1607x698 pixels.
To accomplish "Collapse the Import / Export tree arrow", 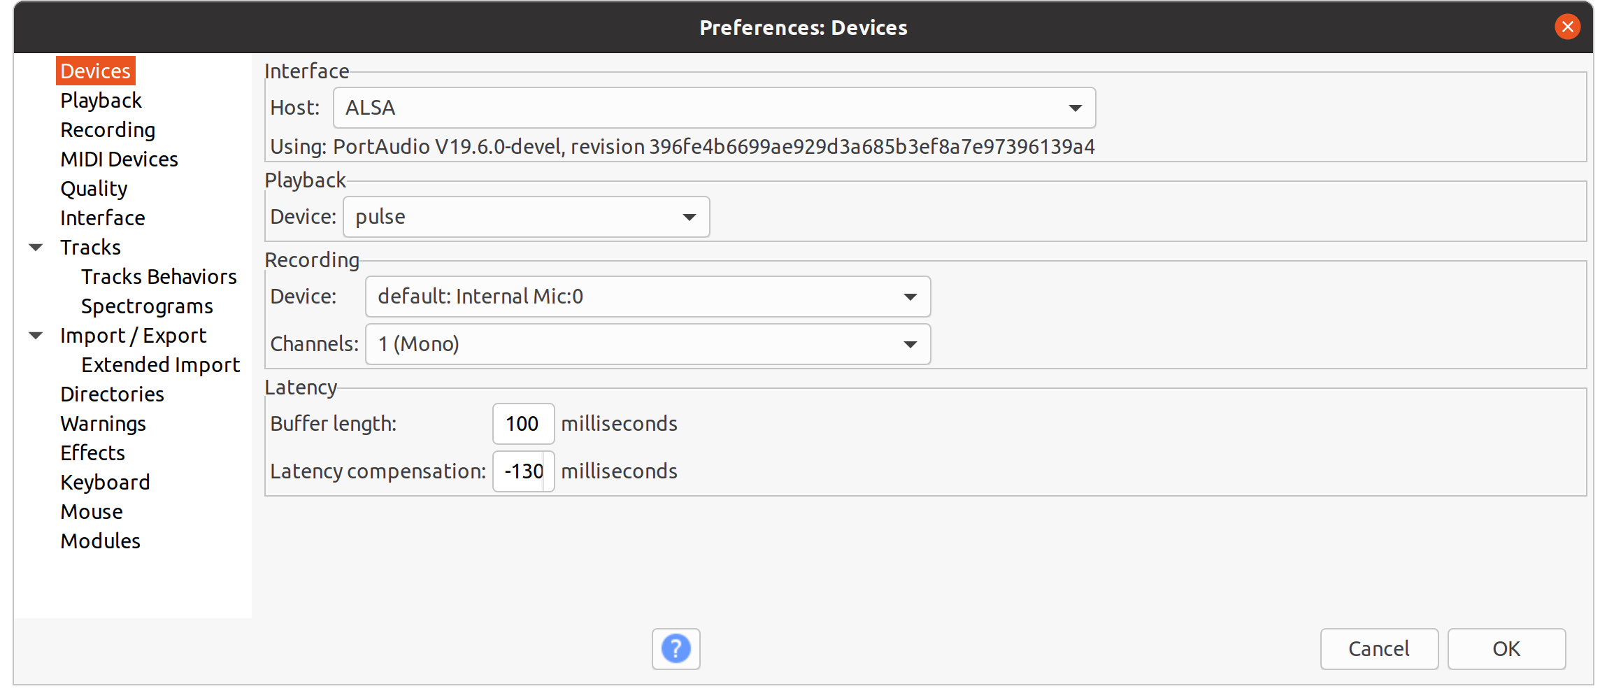I will (36, 336).
